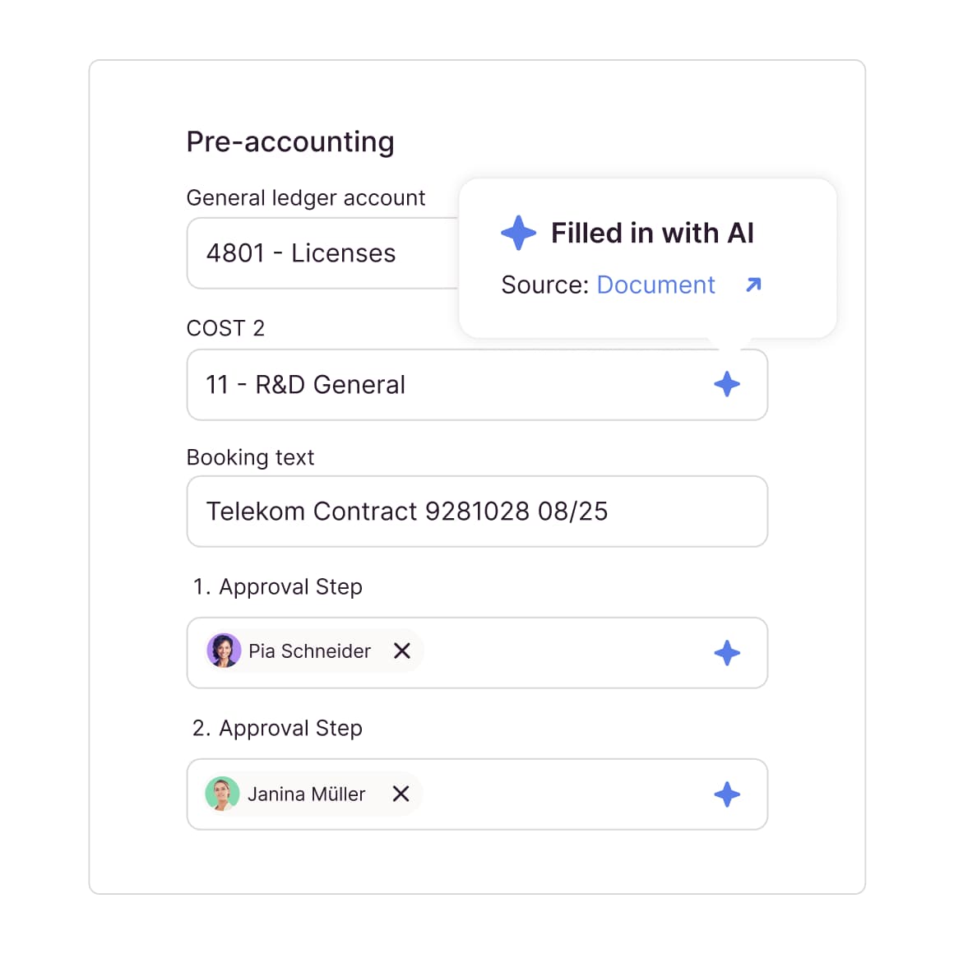Click the 'Pre-accounting' section heading
Screen dimensions: 954x954
point(290,141)
